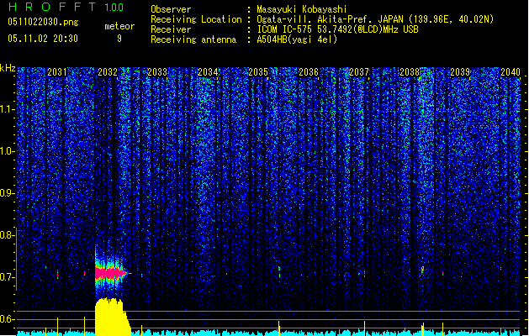Click the 0.7 kHz axis tick label
Image resolution: width=529 pixels, height=336 pixels.
tap(7, 277)
